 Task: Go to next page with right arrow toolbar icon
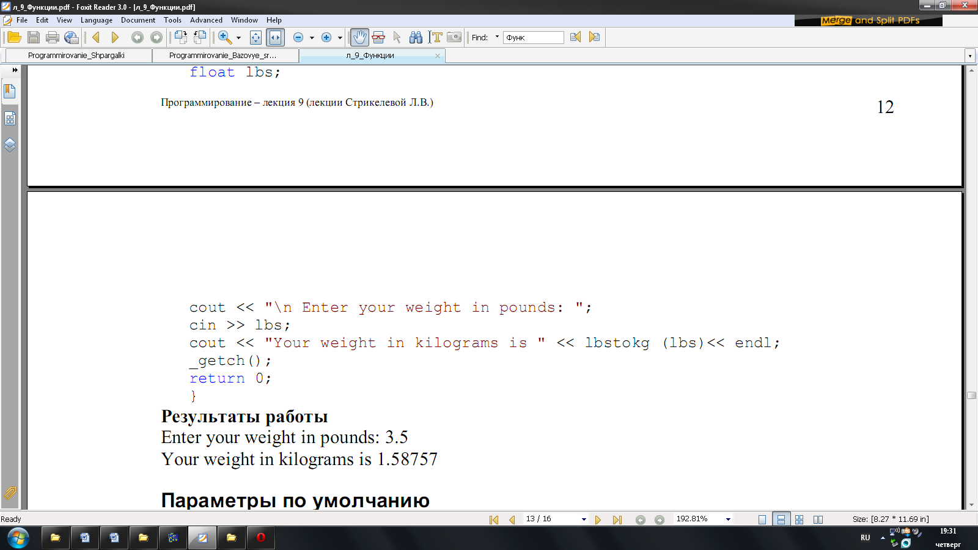click(114, 37)
